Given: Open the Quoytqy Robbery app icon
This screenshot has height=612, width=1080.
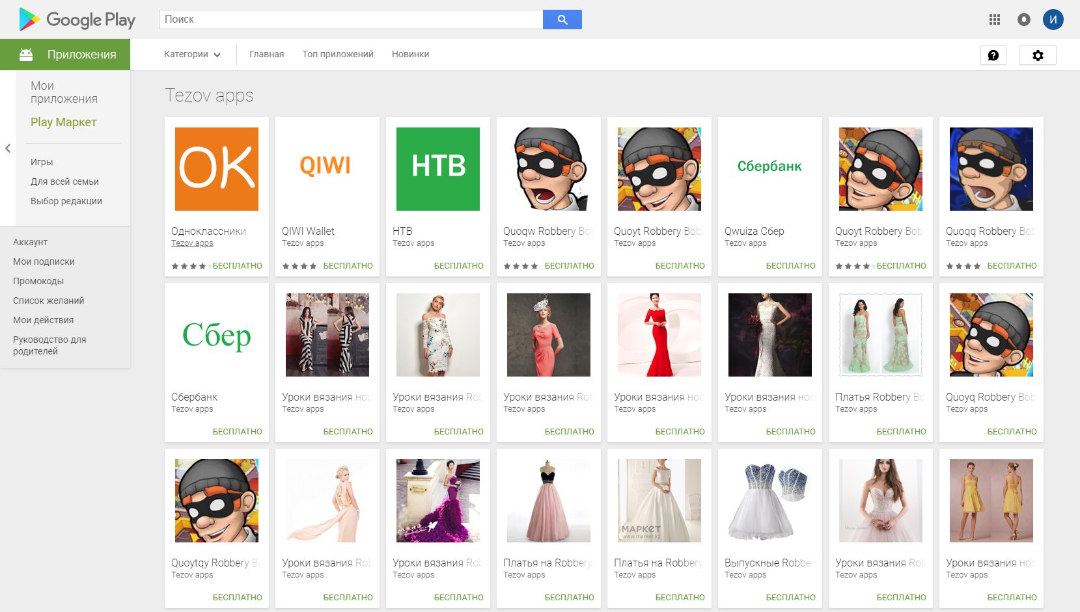Looking at the screenshot, I should tap(217, 501).
